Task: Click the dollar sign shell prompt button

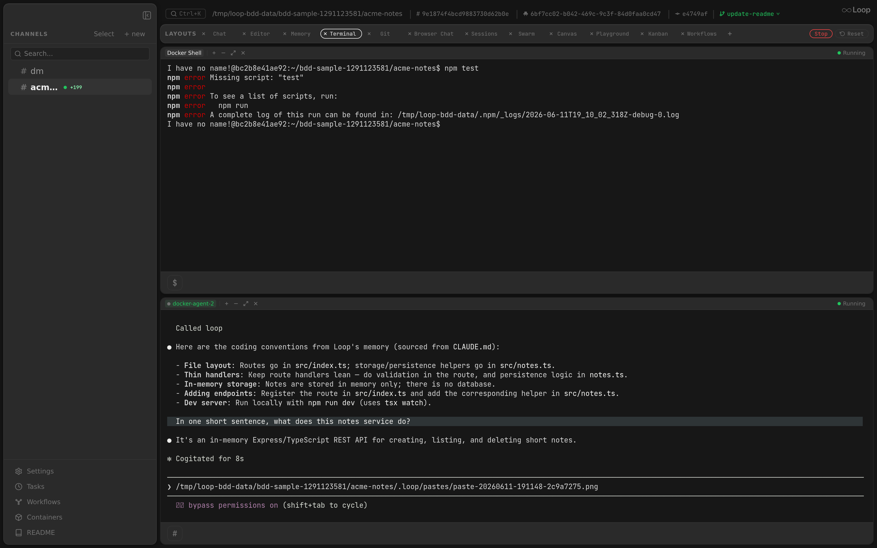Action: coord(175,283)
